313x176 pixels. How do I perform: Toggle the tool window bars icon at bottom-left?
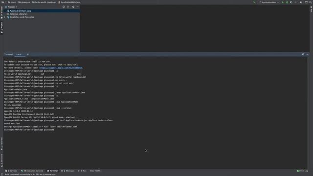click(x=2, y=174)
